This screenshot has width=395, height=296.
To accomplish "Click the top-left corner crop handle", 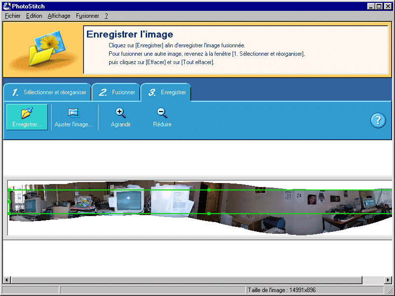I will pos(9,190).
